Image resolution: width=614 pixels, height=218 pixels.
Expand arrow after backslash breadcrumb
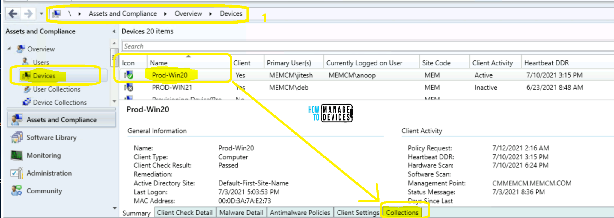tap(79, 14)
